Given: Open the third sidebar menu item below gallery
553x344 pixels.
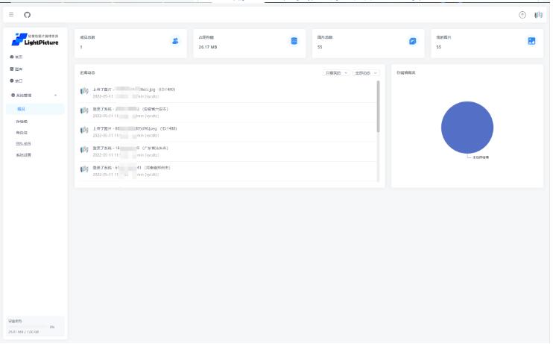Looking at the screenshot, I should click(x=18, y=81).
